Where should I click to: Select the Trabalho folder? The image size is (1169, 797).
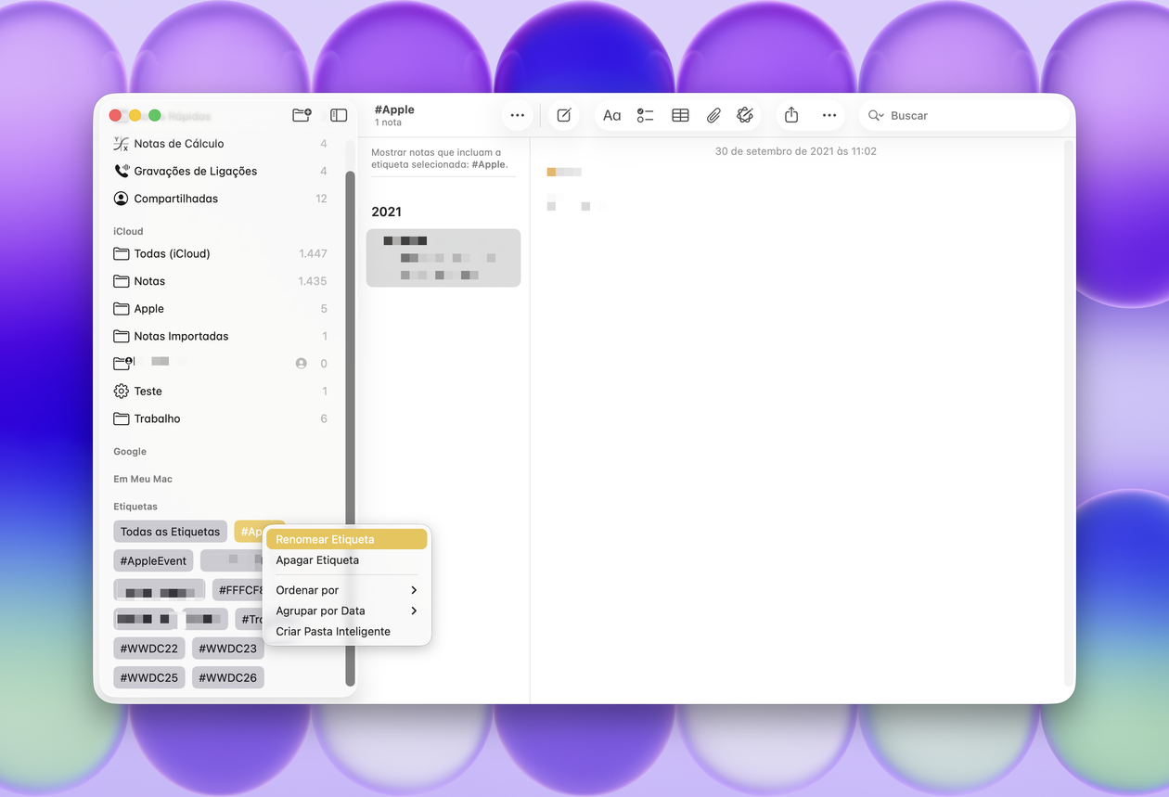(x=220, y=418)
